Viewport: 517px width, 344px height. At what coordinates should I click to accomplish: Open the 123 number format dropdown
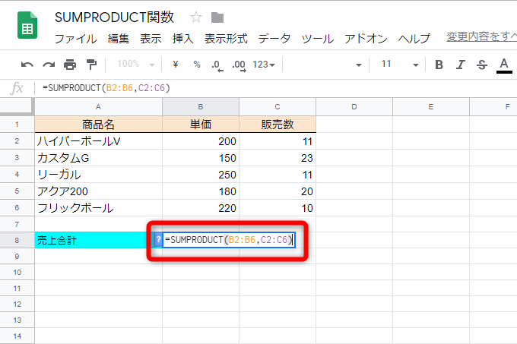264,65
